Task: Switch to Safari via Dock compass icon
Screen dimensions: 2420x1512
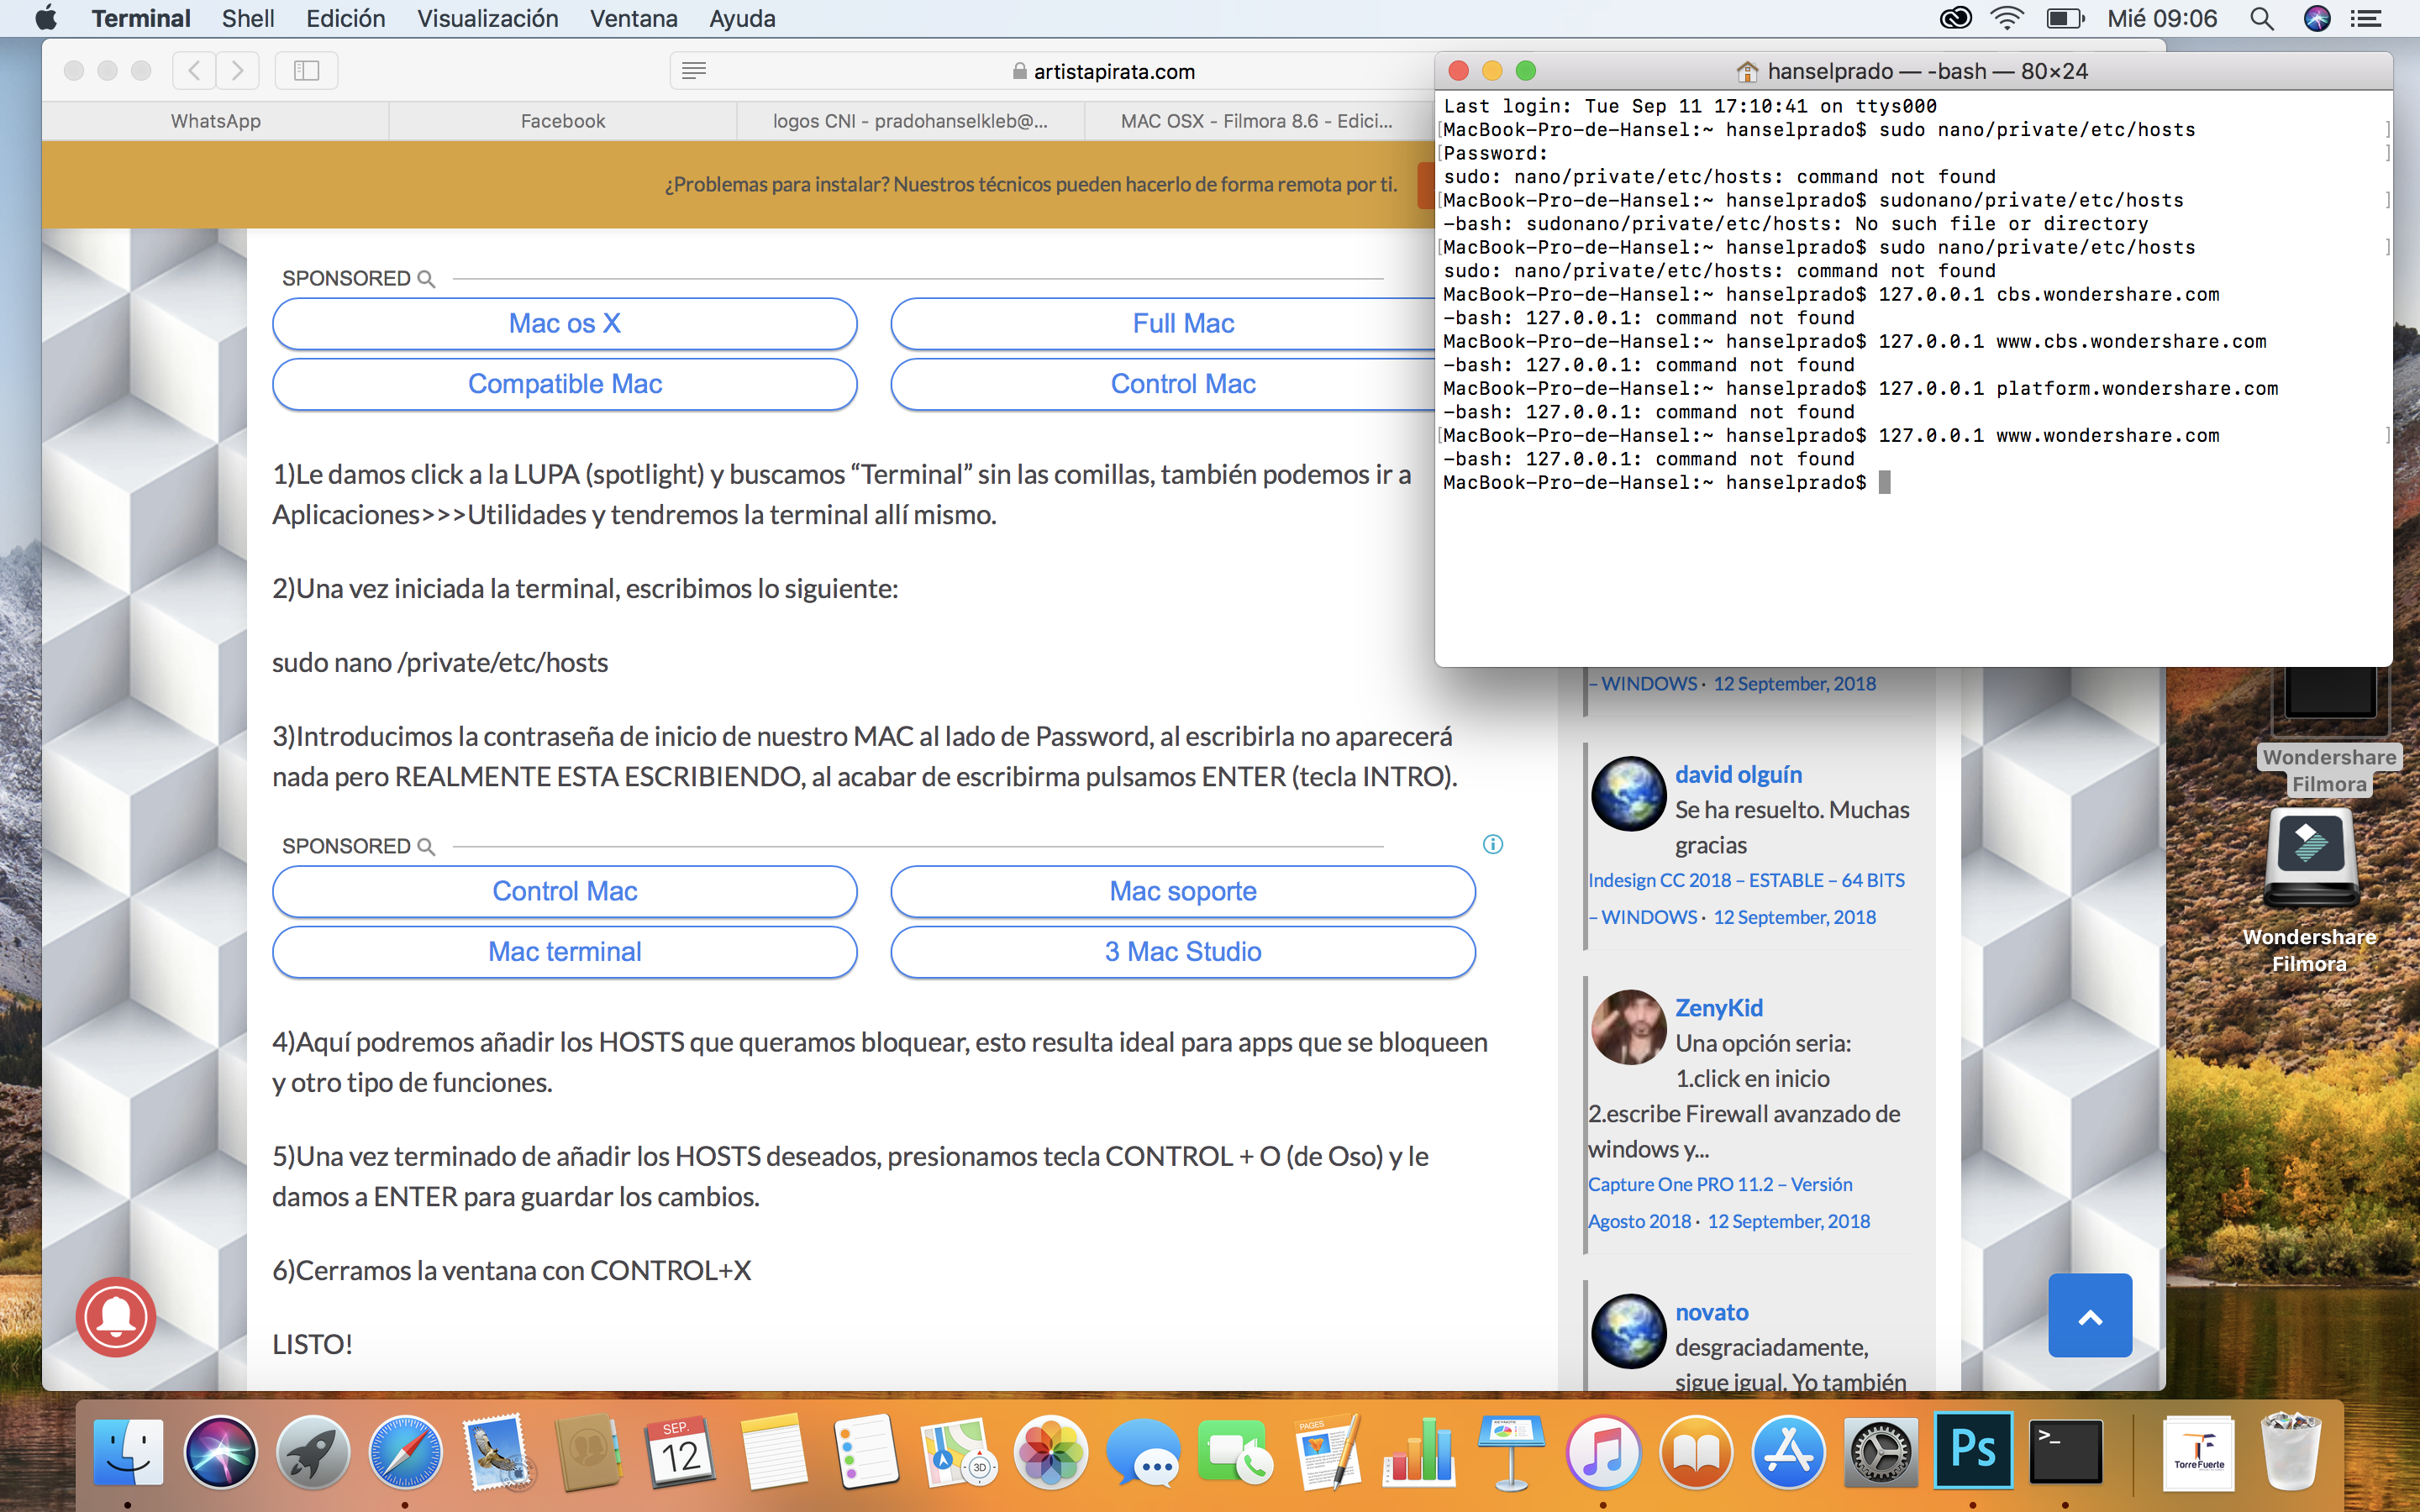Action: click(405, 1452)
